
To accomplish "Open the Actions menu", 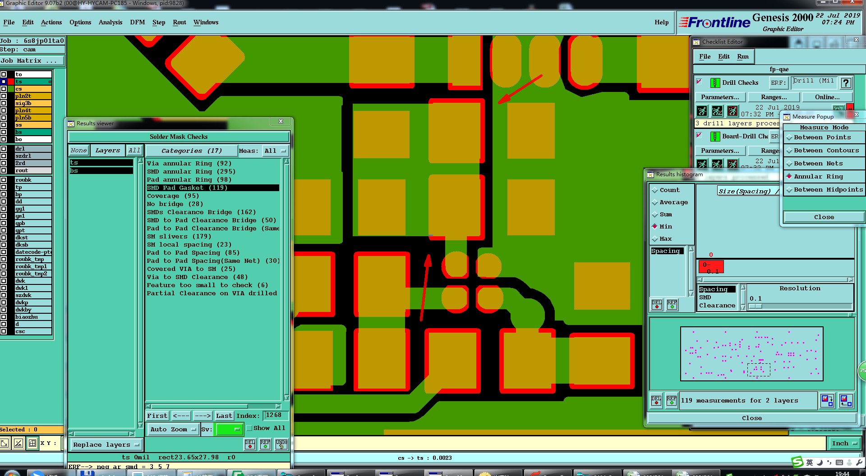I will click(51, 22).
